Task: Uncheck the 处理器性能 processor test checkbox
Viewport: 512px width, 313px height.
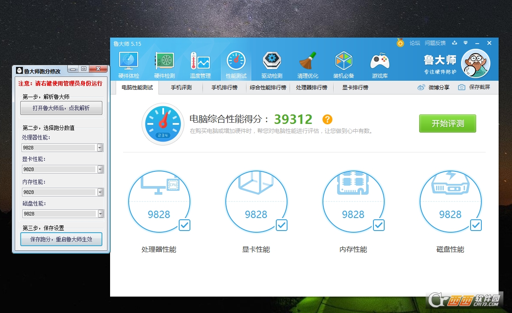Action: [x=184, y=225]
